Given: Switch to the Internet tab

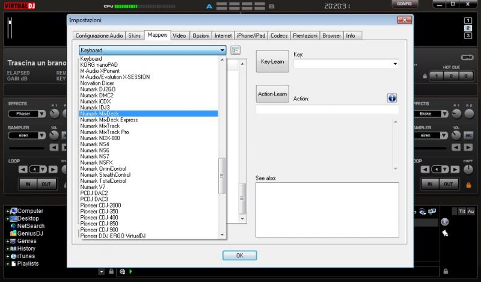Looking at the screenshot, I should point(223,35).
